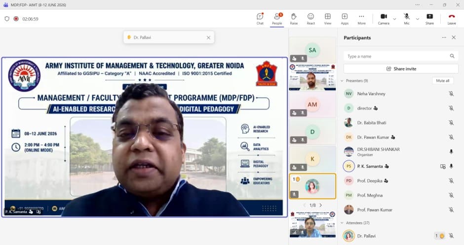Click the shield security icon
Screen dimensions: 464x245
pyautogui.click(x=7, y=19)
